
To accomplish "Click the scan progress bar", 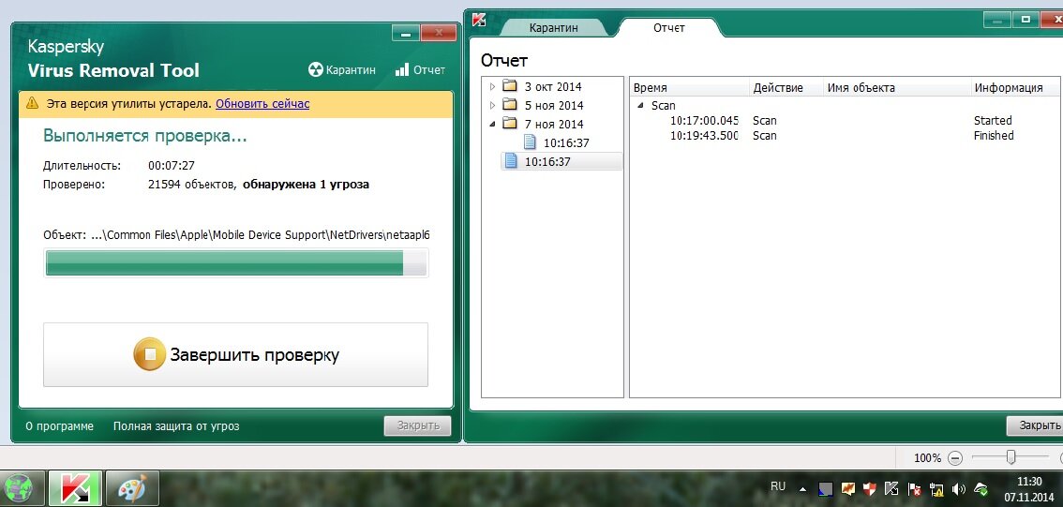I will pos(236,263).
